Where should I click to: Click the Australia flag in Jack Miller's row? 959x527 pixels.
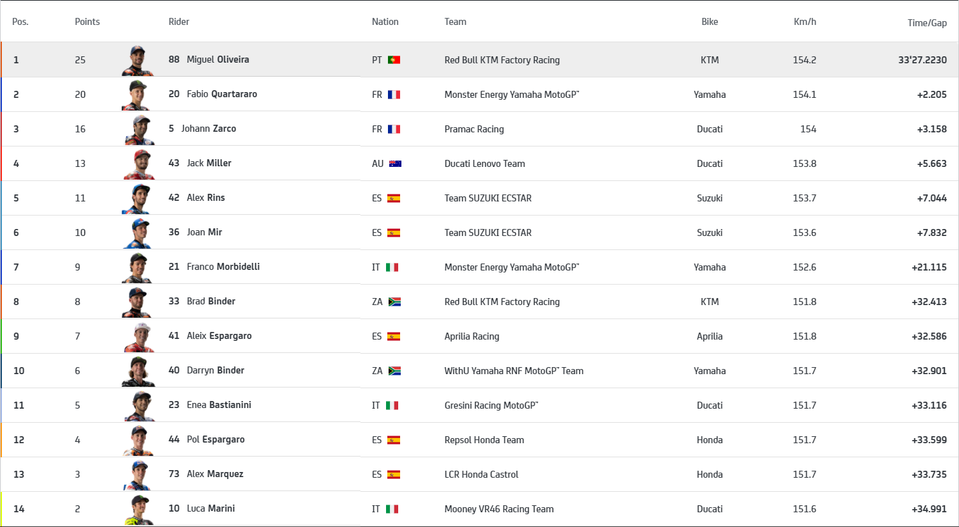tap(395, 164)
